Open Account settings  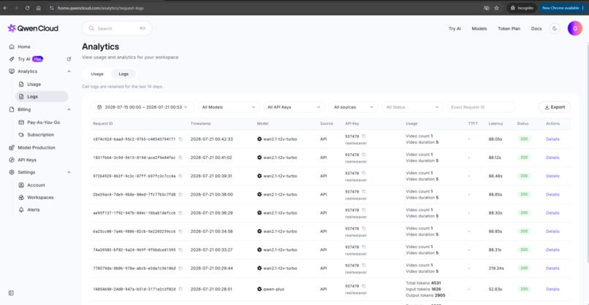(36, 185)
